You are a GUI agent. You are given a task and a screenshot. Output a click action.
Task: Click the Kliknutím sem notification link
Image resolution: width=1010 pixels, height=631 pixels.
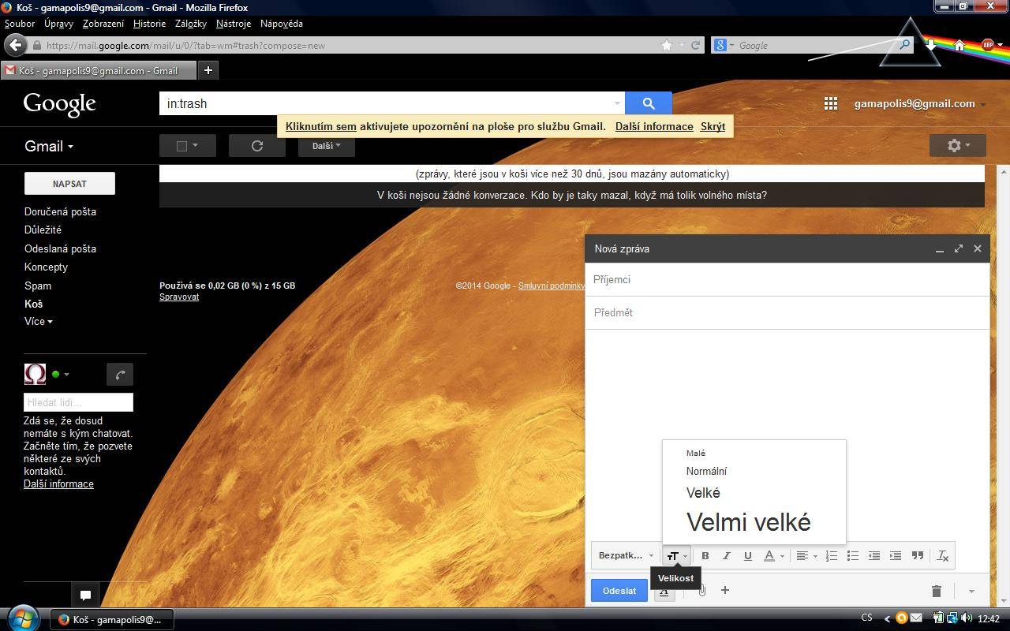click(x=321, y=126)
